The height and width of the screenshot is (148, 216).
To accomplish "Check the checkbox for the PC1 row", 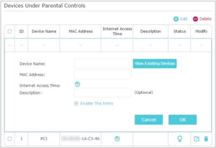I will pyautogui.click(x=10, y=139).
